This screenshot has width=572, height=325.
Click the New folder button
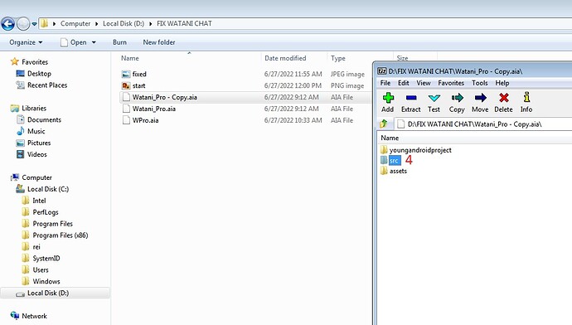point(158,42)
